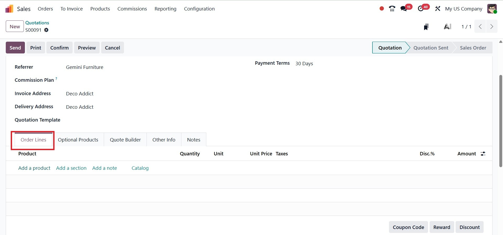Select the Quotation Sent status stage
This screenshot has height=235, width=503.
[x=431, y=48]
